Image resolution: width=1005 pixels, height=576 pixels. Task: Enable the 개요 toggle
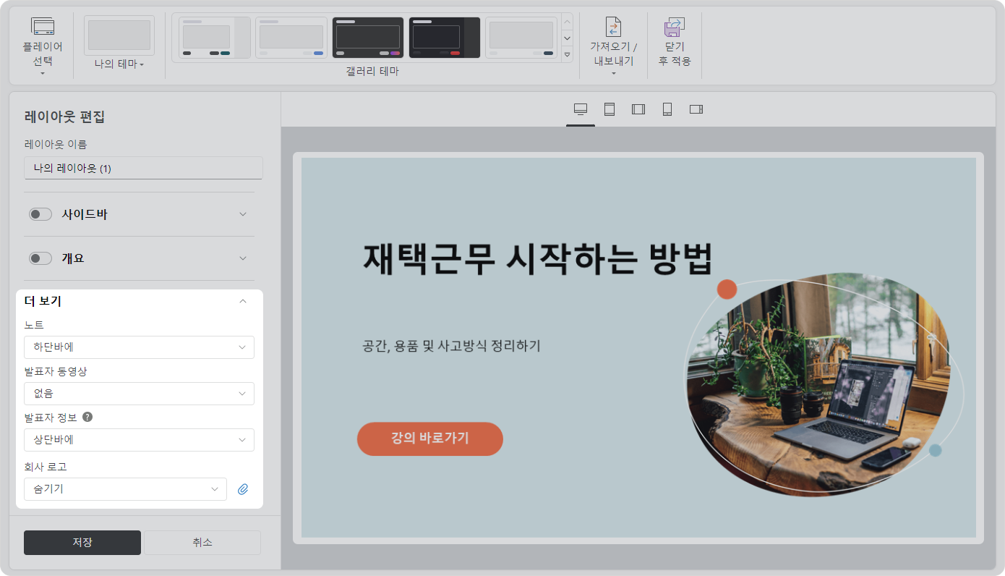click(x=40, y=258)
